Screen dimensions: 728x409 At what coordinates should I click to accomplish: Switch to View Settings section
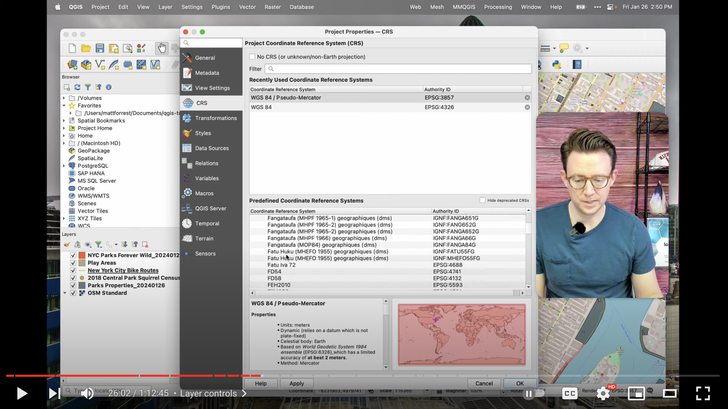click(211, 88)
